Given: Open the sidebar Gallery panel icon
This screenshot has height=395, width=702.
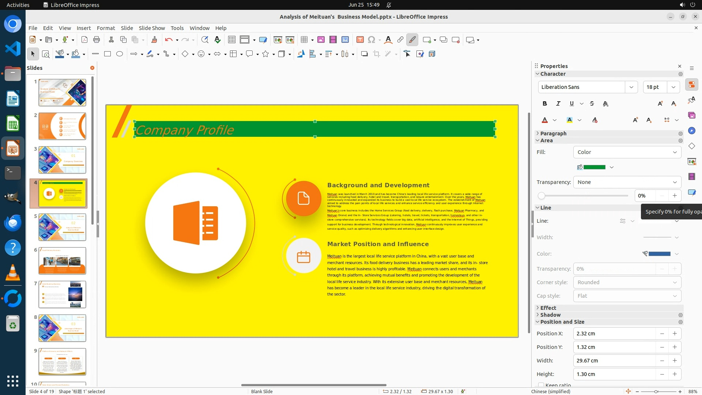Looking at the screenshot, I should (691, 115).
